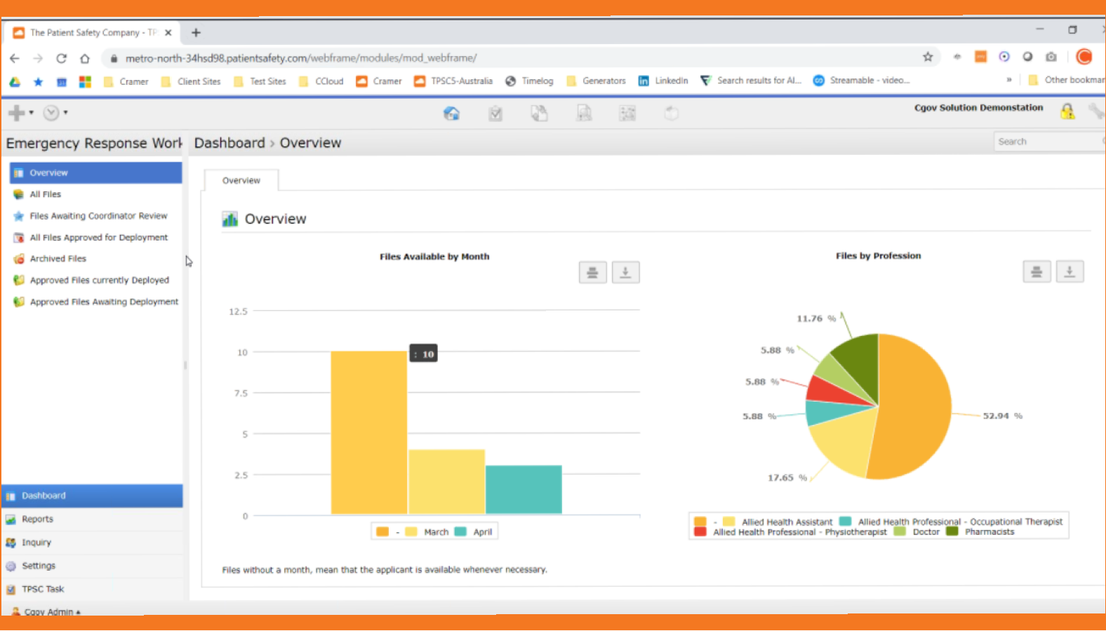Reload the page with the refresh icon

(x=61, y=58)
